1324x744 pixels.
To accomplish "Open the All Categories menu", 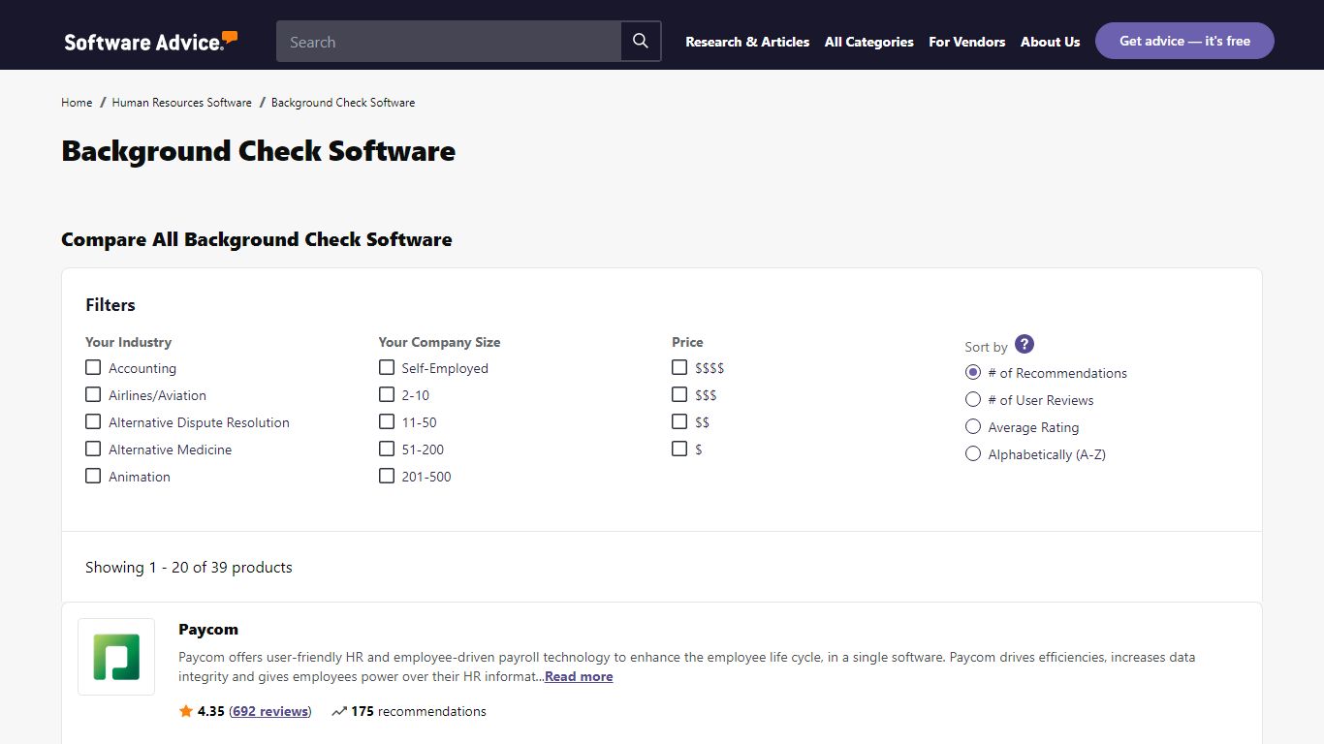I will [869, 42].
